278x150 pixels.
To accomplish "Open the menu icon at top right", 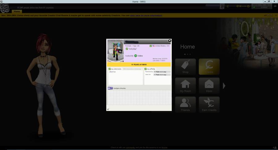I will [x=275, y=6].
